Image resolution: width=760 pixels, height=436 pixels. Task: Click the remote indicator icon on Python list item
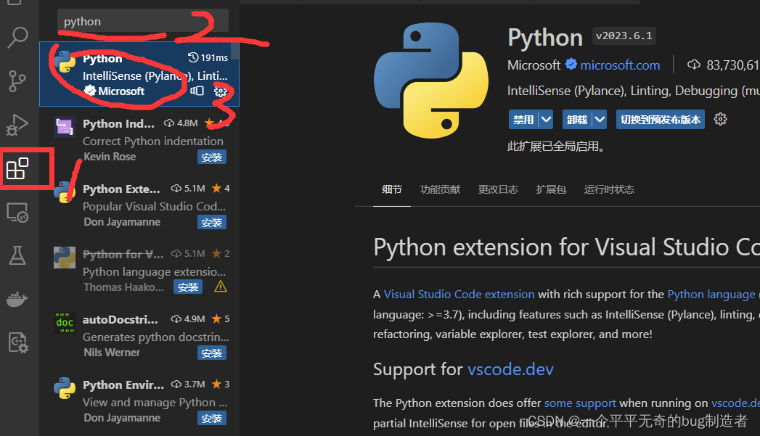[197, 91]
